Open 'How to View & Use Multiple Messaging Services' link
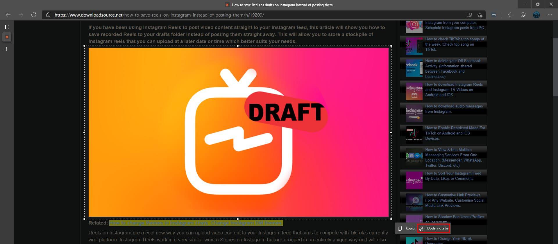The height and width of the screenshot is (244, 558). coord(453,157)
